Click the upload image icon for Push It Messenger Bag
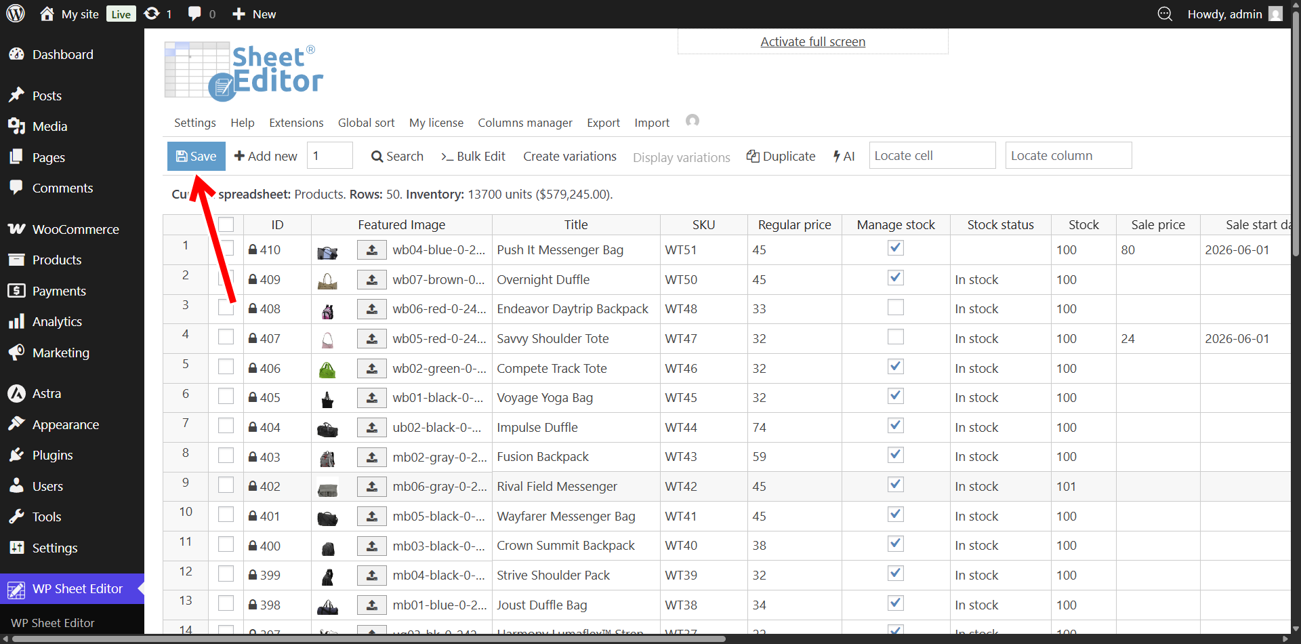The image size is (1301, 644). (372, 250)
